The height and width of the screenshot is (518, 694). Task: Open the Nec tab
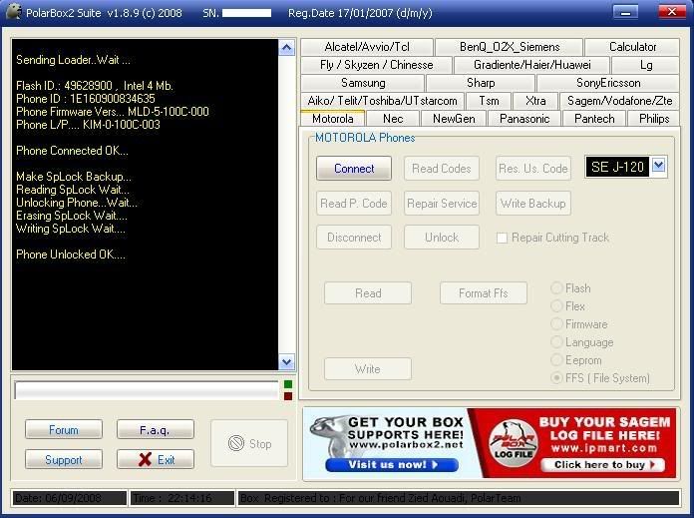pyautogui.click(x=393, y=119)
